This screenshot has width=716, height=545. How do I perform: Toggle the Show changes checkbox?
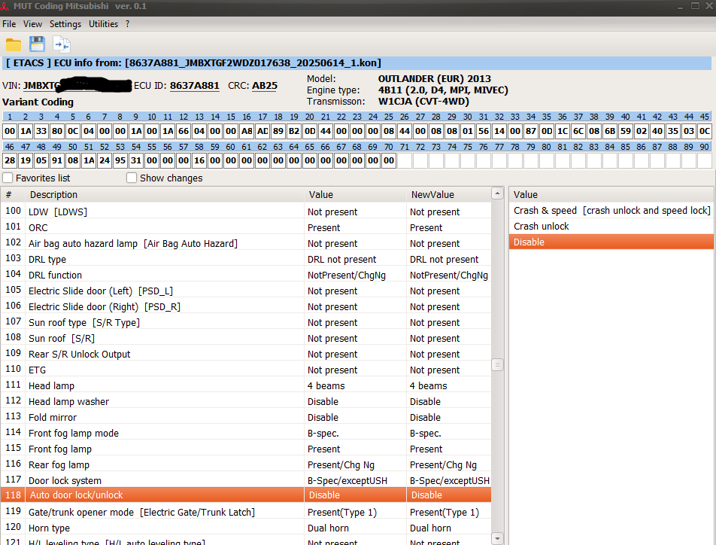coord(132,178)
